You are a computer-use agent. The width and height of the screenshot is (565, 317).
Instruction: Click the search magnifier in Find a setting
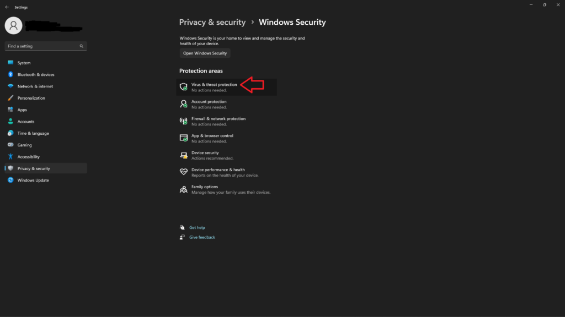[x=82, y=46]
